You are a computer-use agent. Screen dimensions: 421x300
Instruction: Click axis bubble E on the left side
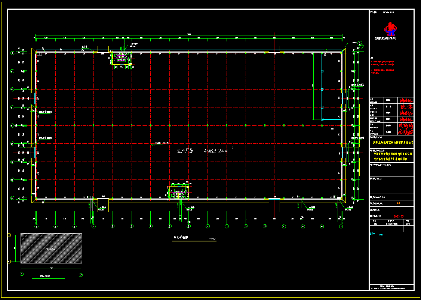tap(12, 125)
